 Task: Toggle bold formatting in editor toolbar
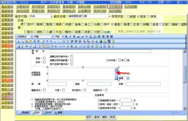tap(66, 36)
